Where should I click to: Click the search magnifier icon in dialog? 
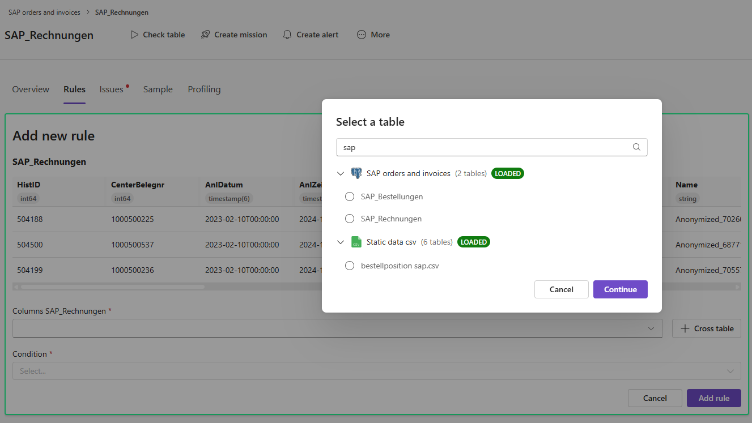click(x=636, y=147)
